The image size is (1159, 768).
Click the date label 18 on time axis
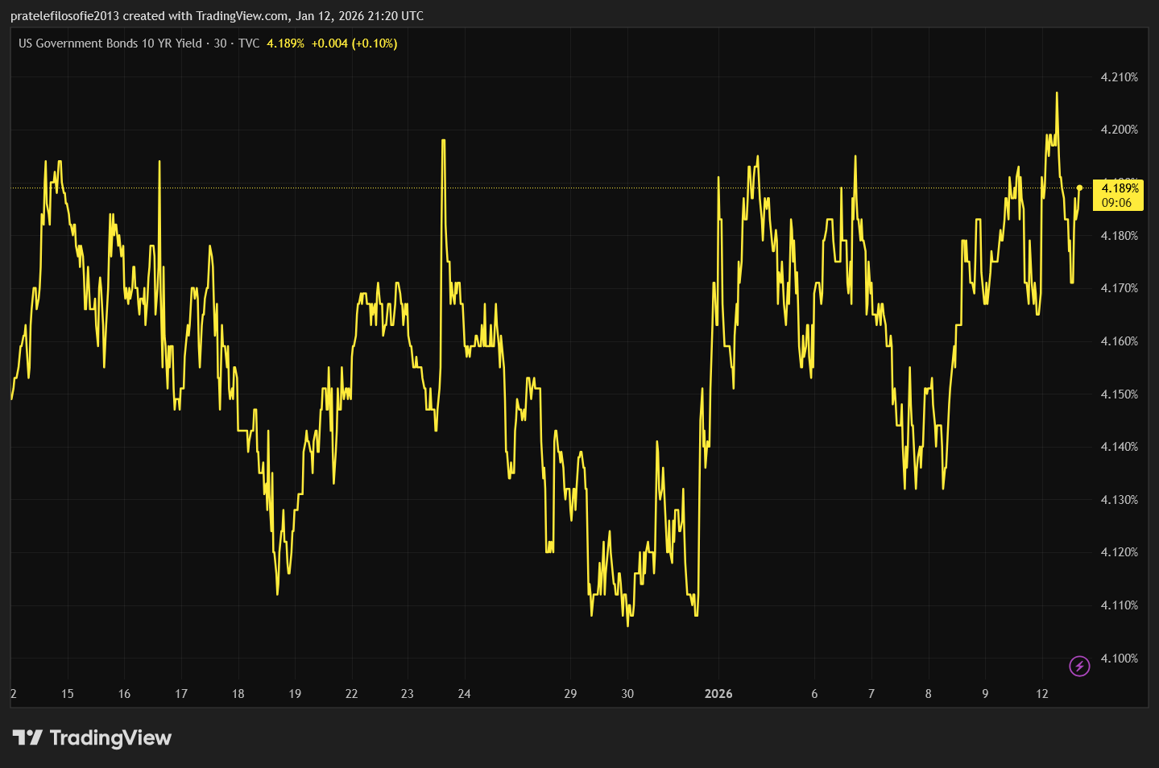pos(238,694)
